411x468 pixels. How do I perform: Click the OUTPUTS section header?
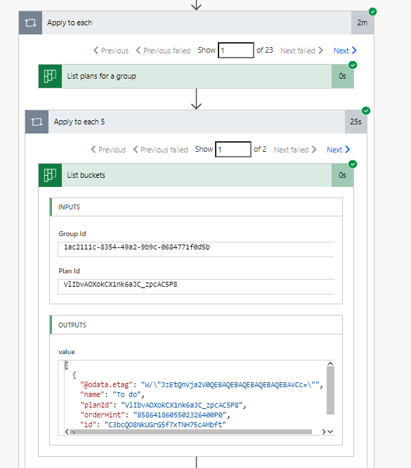[196, 325]
